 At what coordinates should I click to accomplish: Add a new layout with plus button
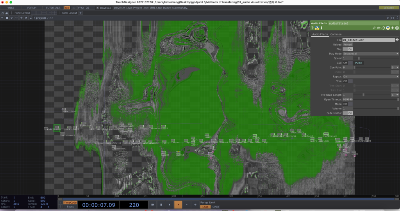click(x=81, y=13)
